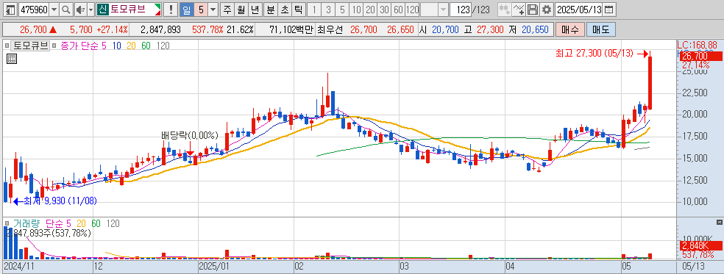Viewport: 724px width, 274px height.
Task: Switch to the 초 second chart
Action: click(285, 10)
